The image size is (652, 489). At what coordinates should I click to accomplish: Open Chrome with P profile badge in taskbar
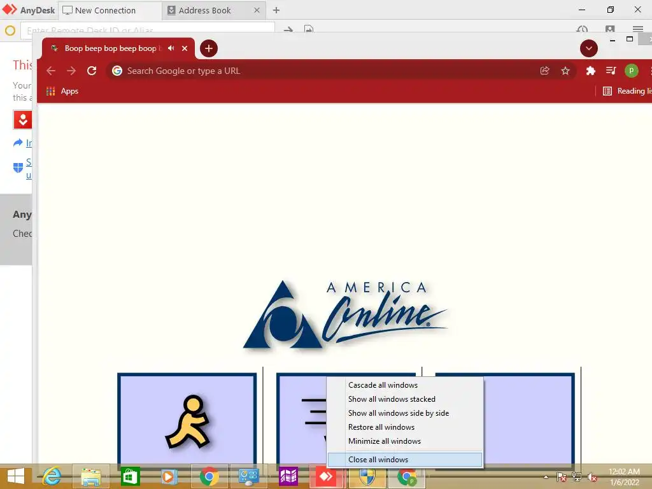pyautogui.click(x=407, y=476)
